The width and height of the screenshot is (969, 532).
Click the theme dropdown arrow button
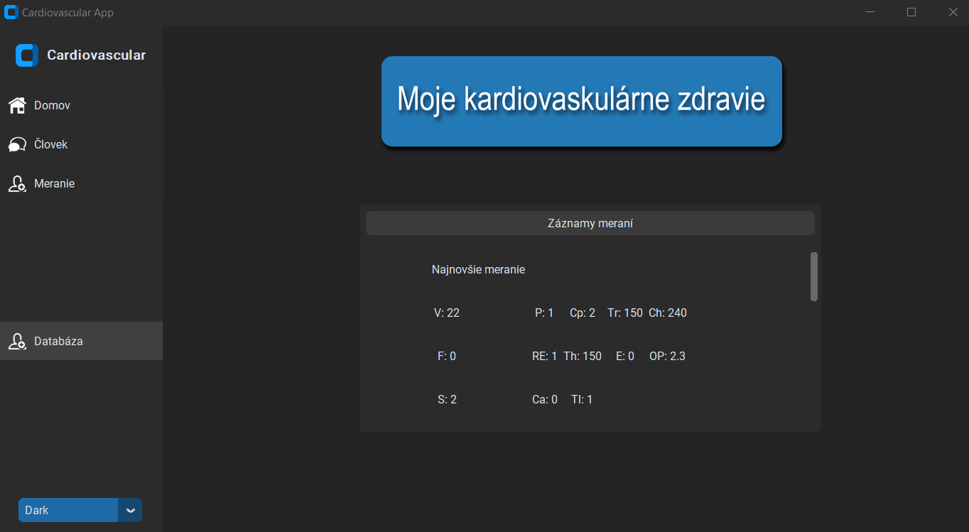[130, 510]
